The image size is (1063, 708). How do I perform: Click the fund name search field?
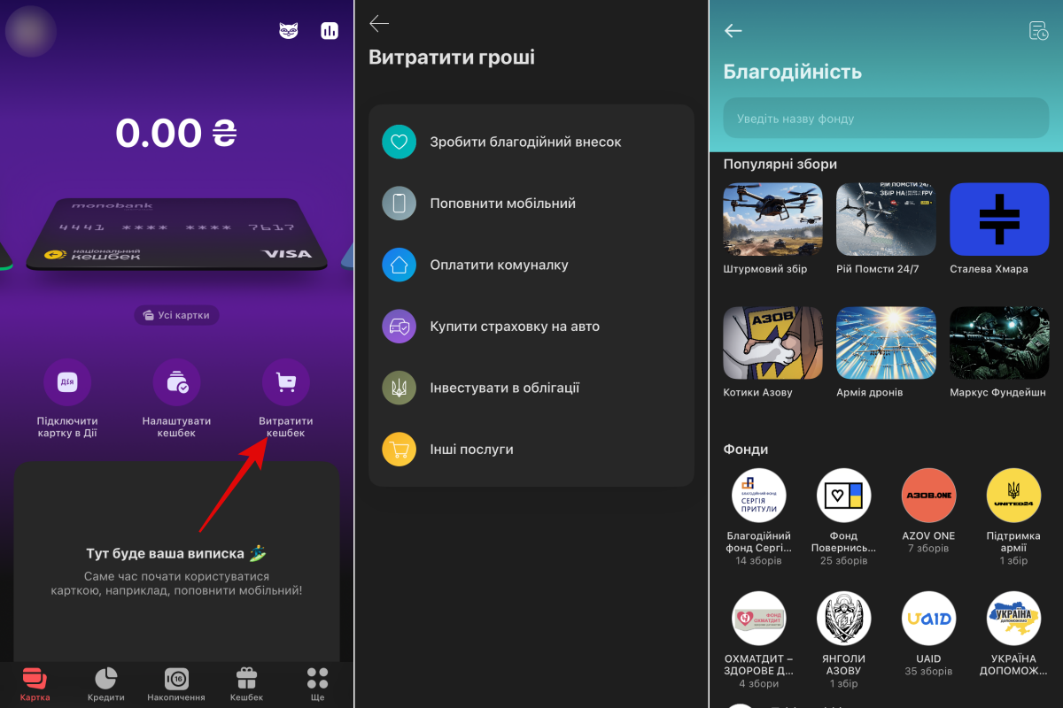pyautogui.click(x=886, y=119)
